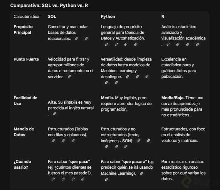220x190 pixels.
Task: Select the Python column header
Action: 108,16
